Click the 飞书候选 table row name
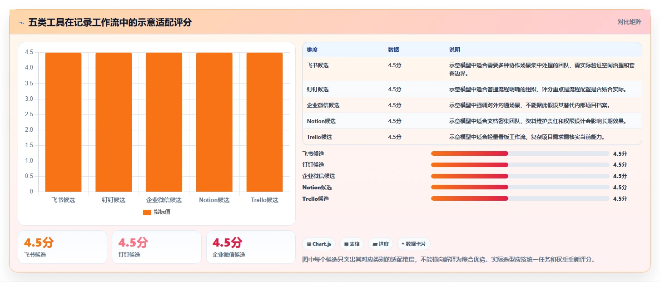The image size is (660, 282). point(318,65)
